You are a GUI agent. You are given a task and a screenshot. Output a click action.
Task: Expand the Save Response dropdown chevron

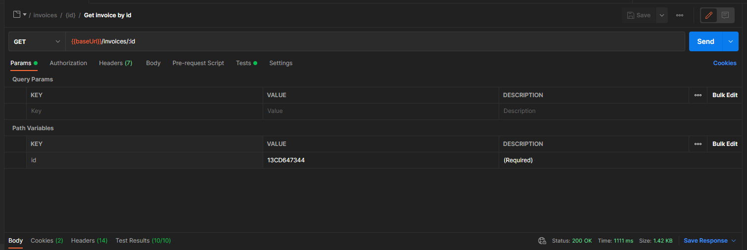(x=734, y=241)
